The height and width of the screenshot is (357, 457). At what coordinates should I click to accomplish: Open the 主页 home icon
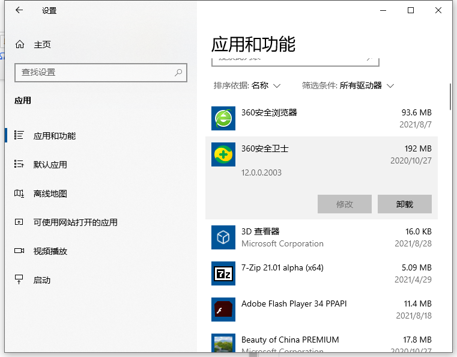click(20, 44)
